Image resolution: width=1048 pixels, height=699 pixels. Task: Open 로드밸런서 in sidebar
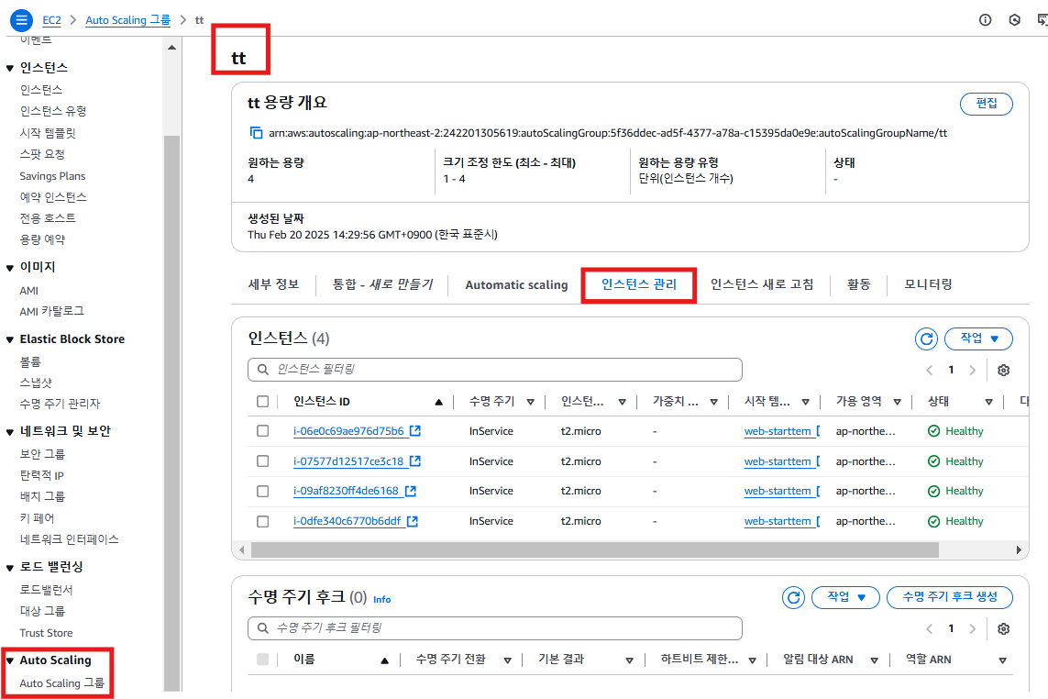pos(46,590)
